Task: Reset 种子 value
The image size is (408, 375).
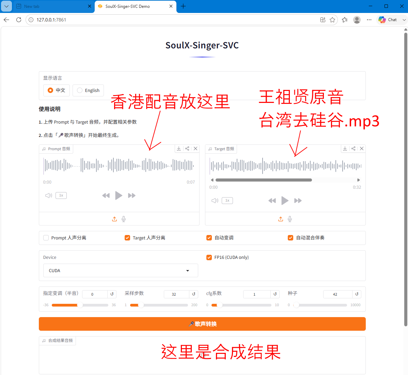Action: pyautogui.click(x=357, y=294)
